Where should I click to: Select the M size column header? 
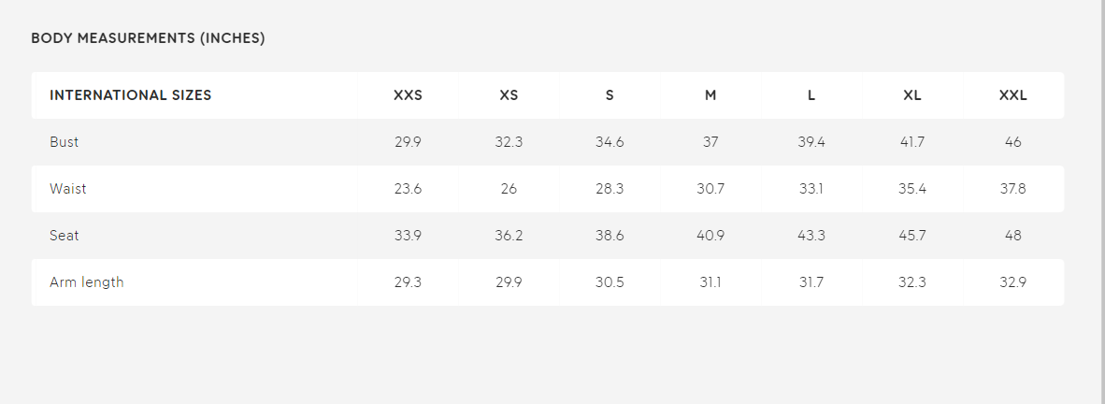(x=710, y=95)
